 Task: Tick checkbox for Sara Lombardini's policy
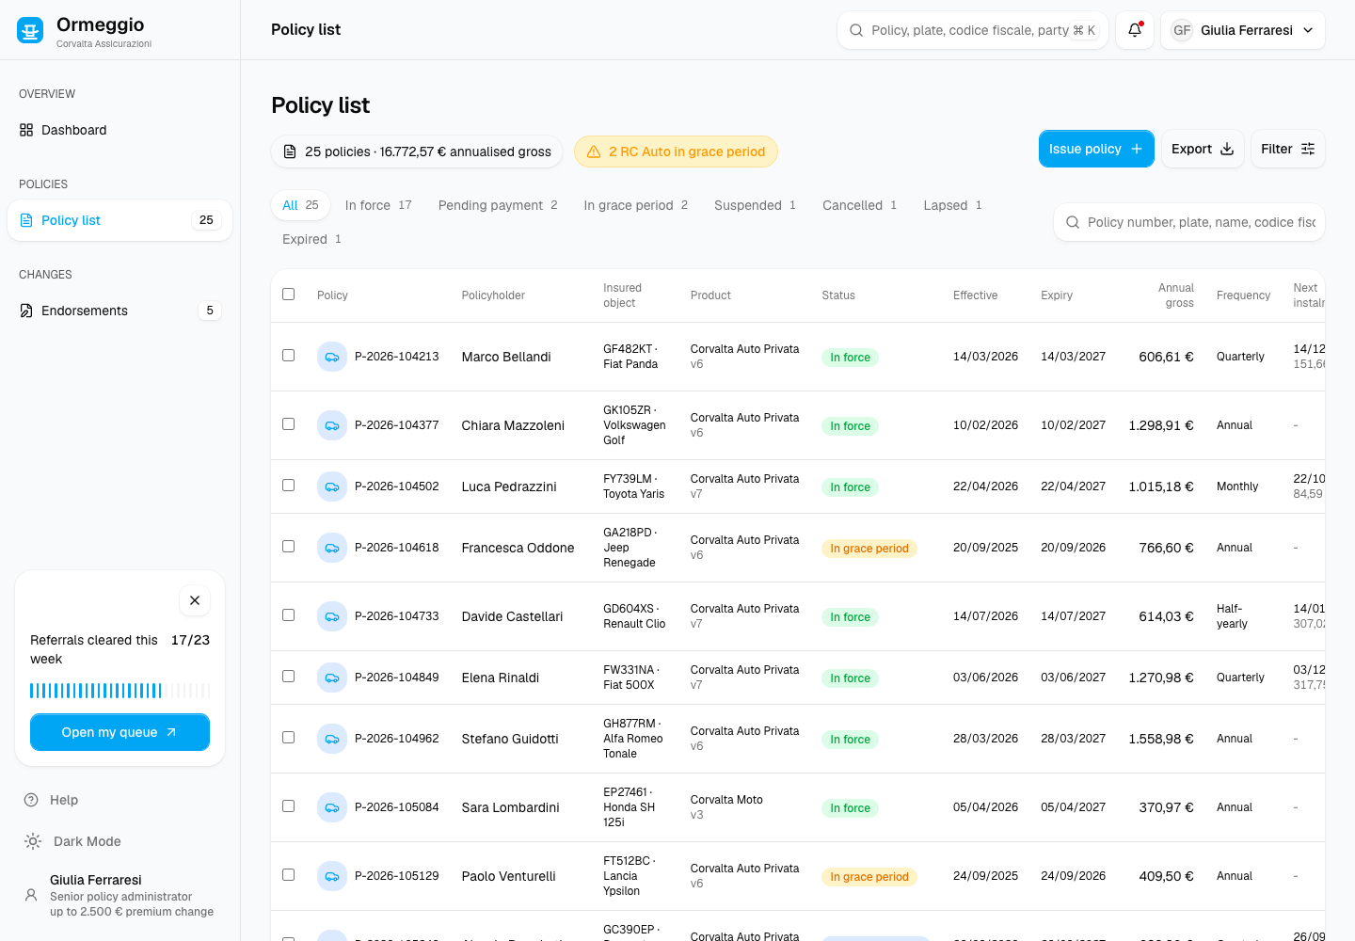coord(289,805)
